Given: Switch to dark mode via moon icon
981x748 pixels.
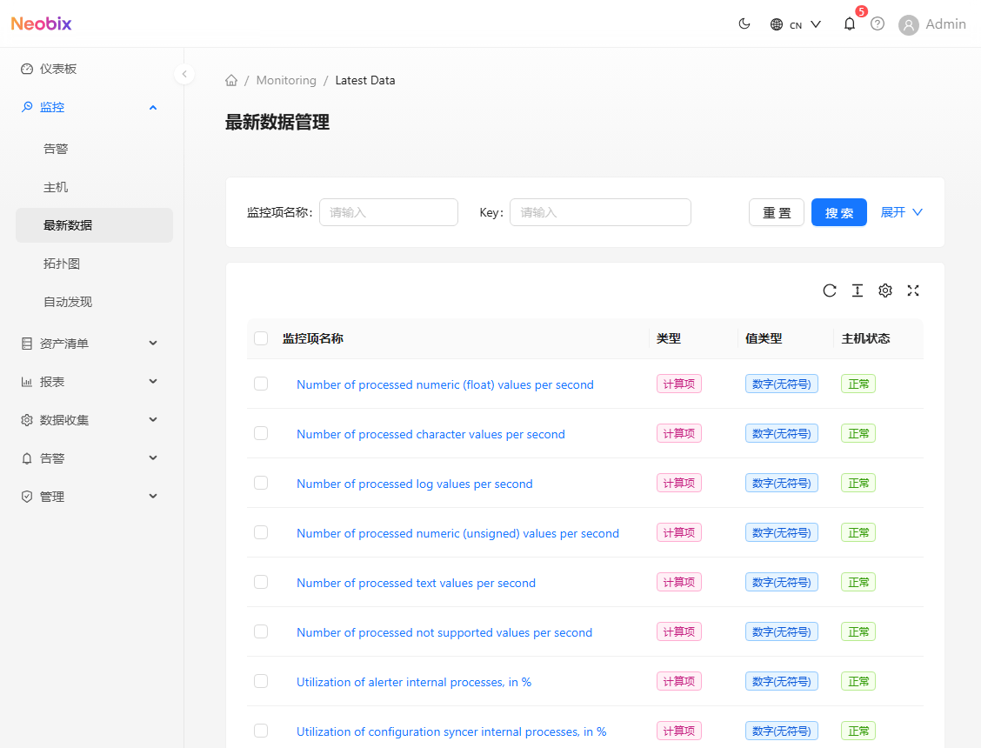Looking at the screenshot, I should click(x=744, y=23).
